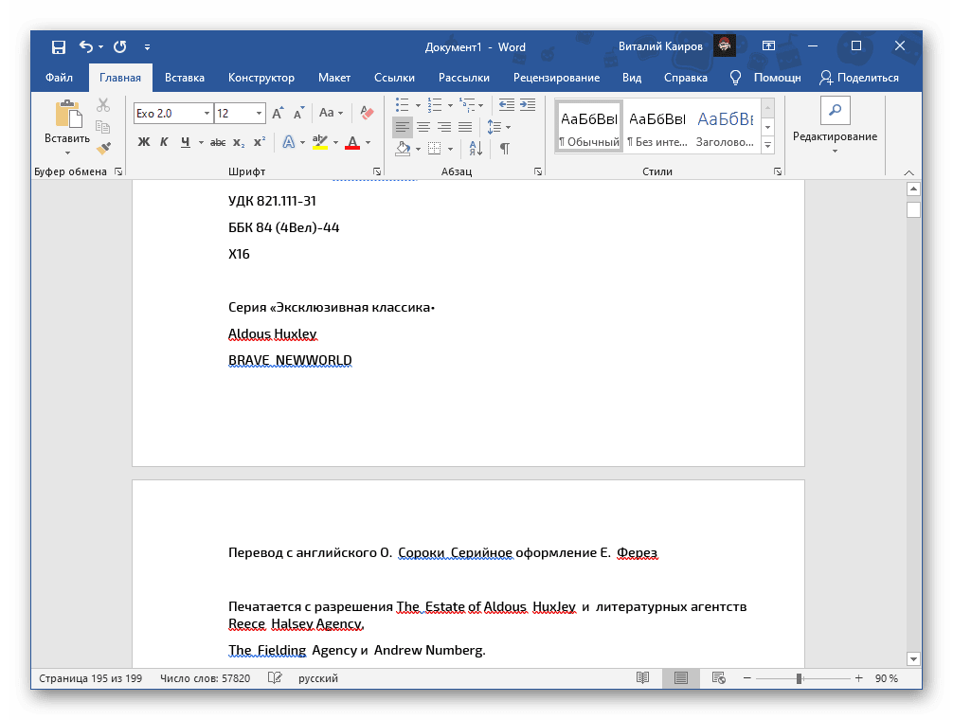This screenshot has width=953, height=720.
Task: Open the shading paint bucket
Action: click(403, 148)
